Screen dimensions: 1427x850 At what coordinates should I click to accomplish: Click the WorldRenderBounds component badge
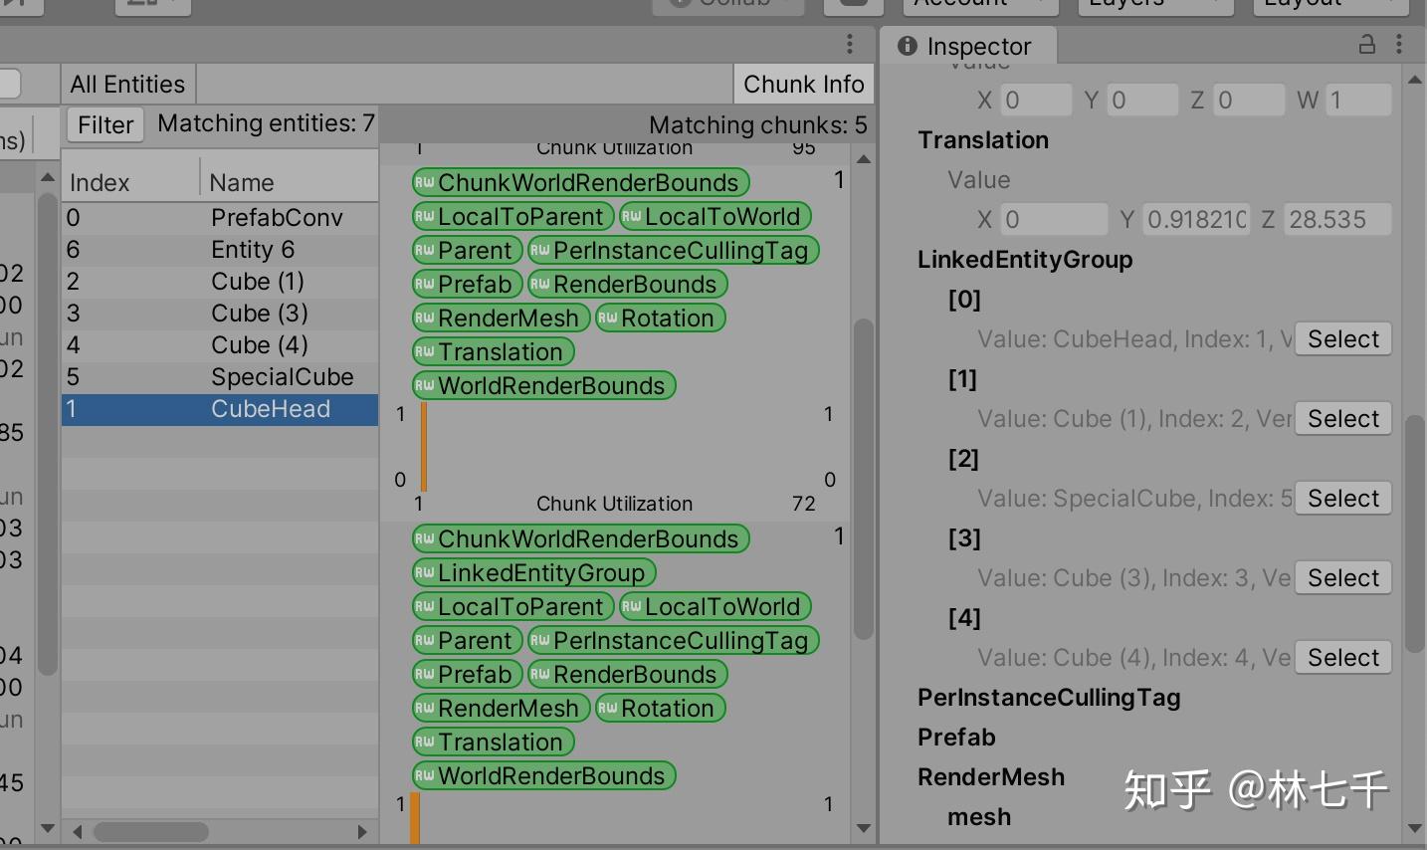coord(542,385)
